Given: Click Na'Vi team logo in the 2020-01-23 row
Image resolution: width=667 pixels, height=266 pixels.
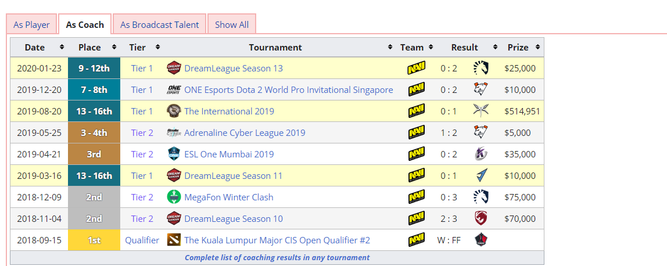Looking at the screenshot, I should coord(415,68).
